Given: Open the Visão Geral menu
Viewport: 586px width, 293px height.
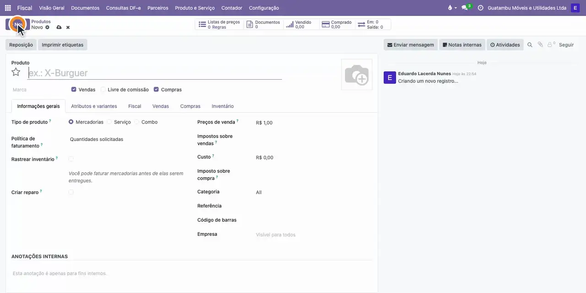Looking at the screenshot, I should (x=52, y=8).
